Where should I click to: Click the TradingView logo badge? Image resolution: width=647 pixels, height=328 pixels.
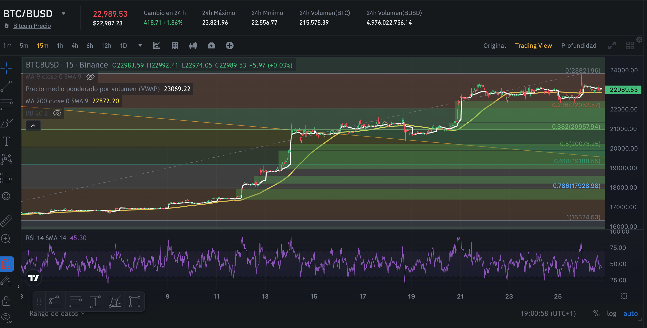tap(33, 278)
